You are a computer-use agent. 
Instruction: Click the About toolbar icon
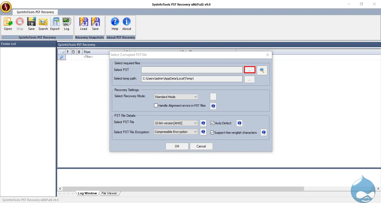tap(127, 24)
